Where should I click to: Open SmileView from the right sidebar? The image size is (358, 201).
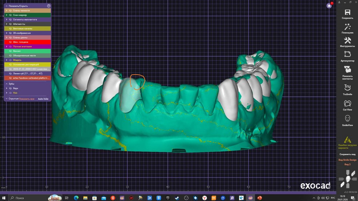coord(347,118)
